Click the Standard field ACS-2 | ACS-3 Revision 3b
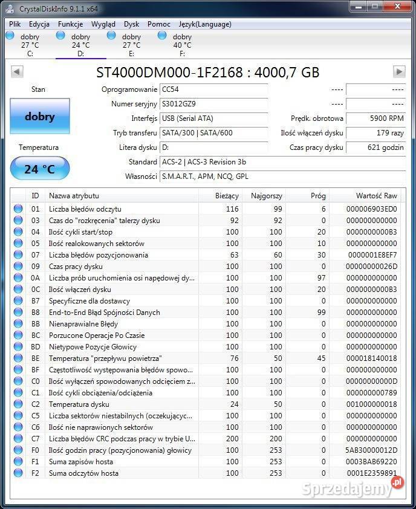Image resolution: width=416 pixels, height=509 pixels. point(282,161)
